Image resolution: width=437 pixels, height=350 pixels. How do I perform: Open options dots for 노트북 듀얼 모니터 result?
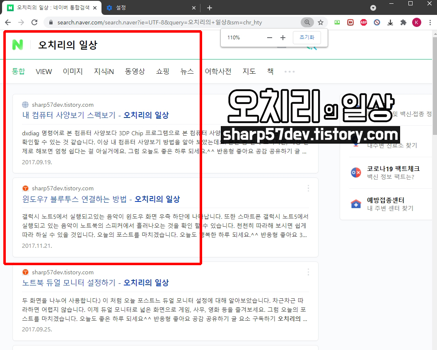(308, 272)
